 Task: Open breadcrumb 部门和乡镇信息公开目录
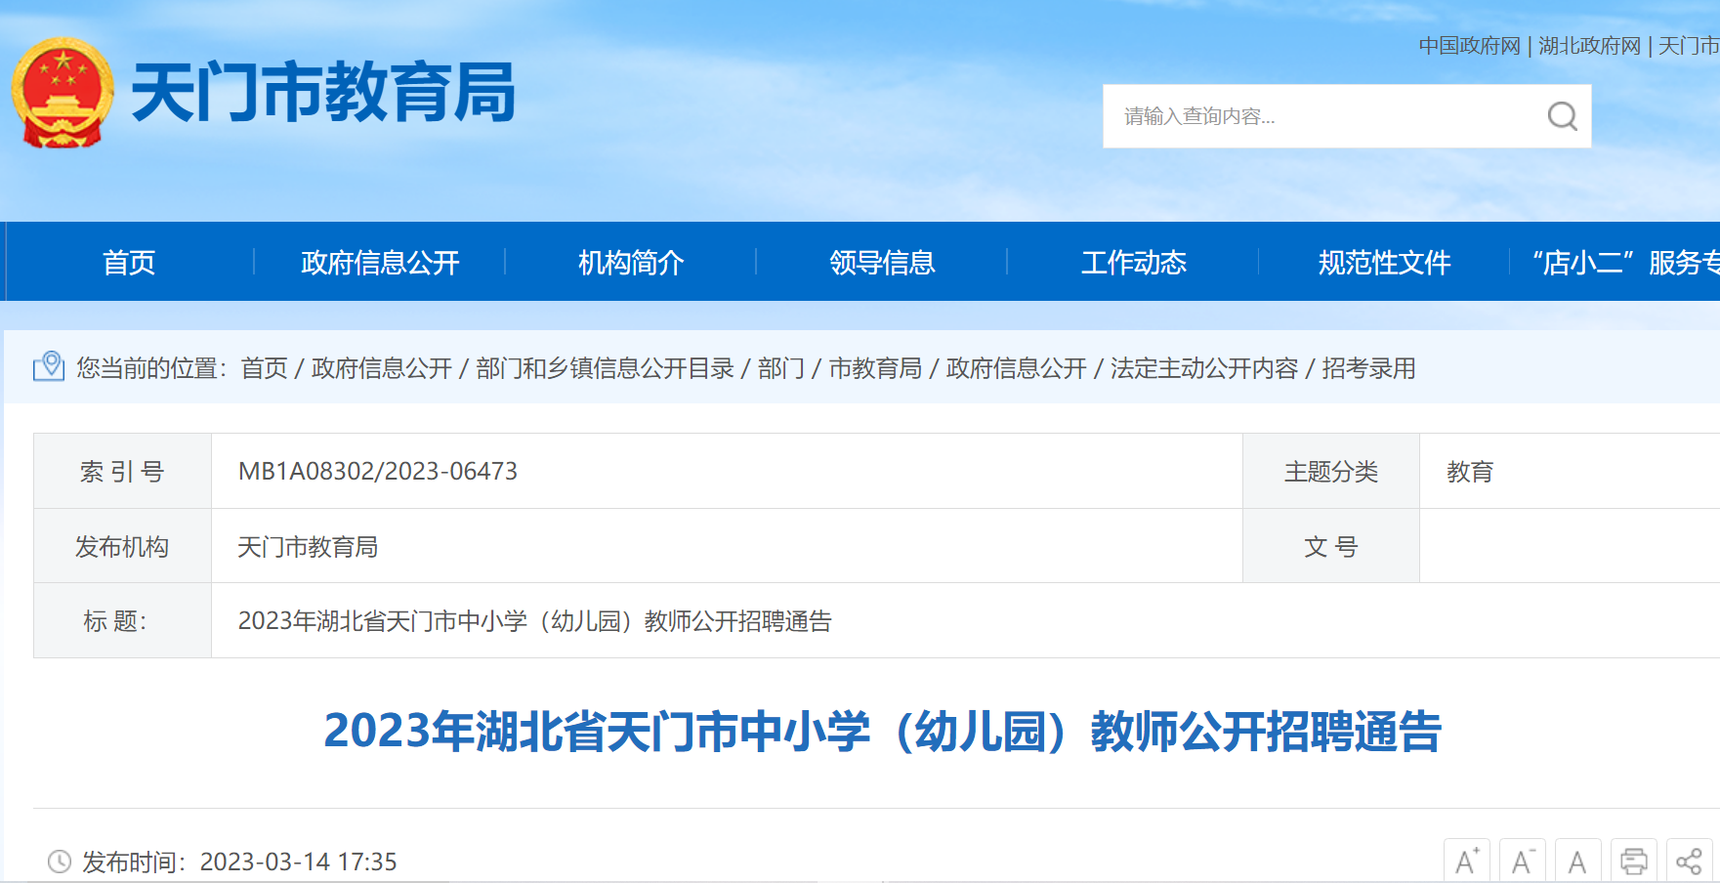(x=606, y=368)
